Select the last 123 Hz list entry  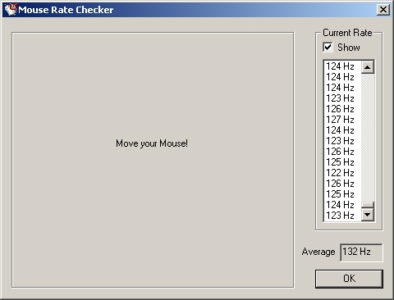(340, 216)
